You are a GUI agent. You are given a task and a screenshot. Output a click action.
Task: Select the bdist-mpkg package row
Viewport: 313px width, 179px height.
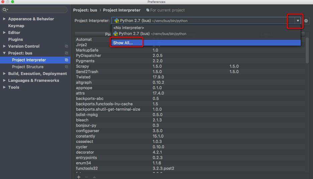190,115
